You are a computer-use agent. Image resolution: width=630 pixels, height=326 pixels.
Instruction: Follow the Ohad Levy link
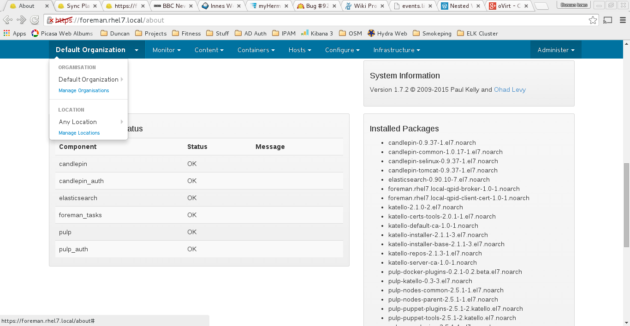click(510, 89)
